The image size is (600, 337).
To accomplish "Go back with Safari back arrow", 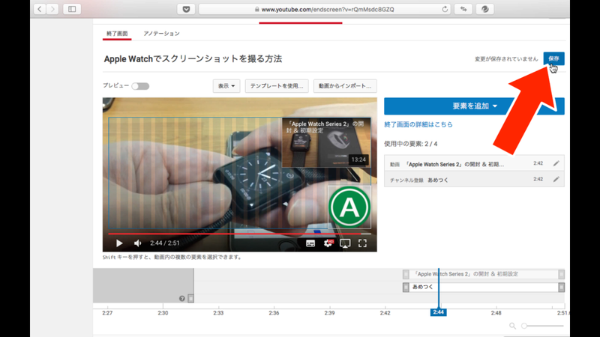I will (x=40, y=9).
